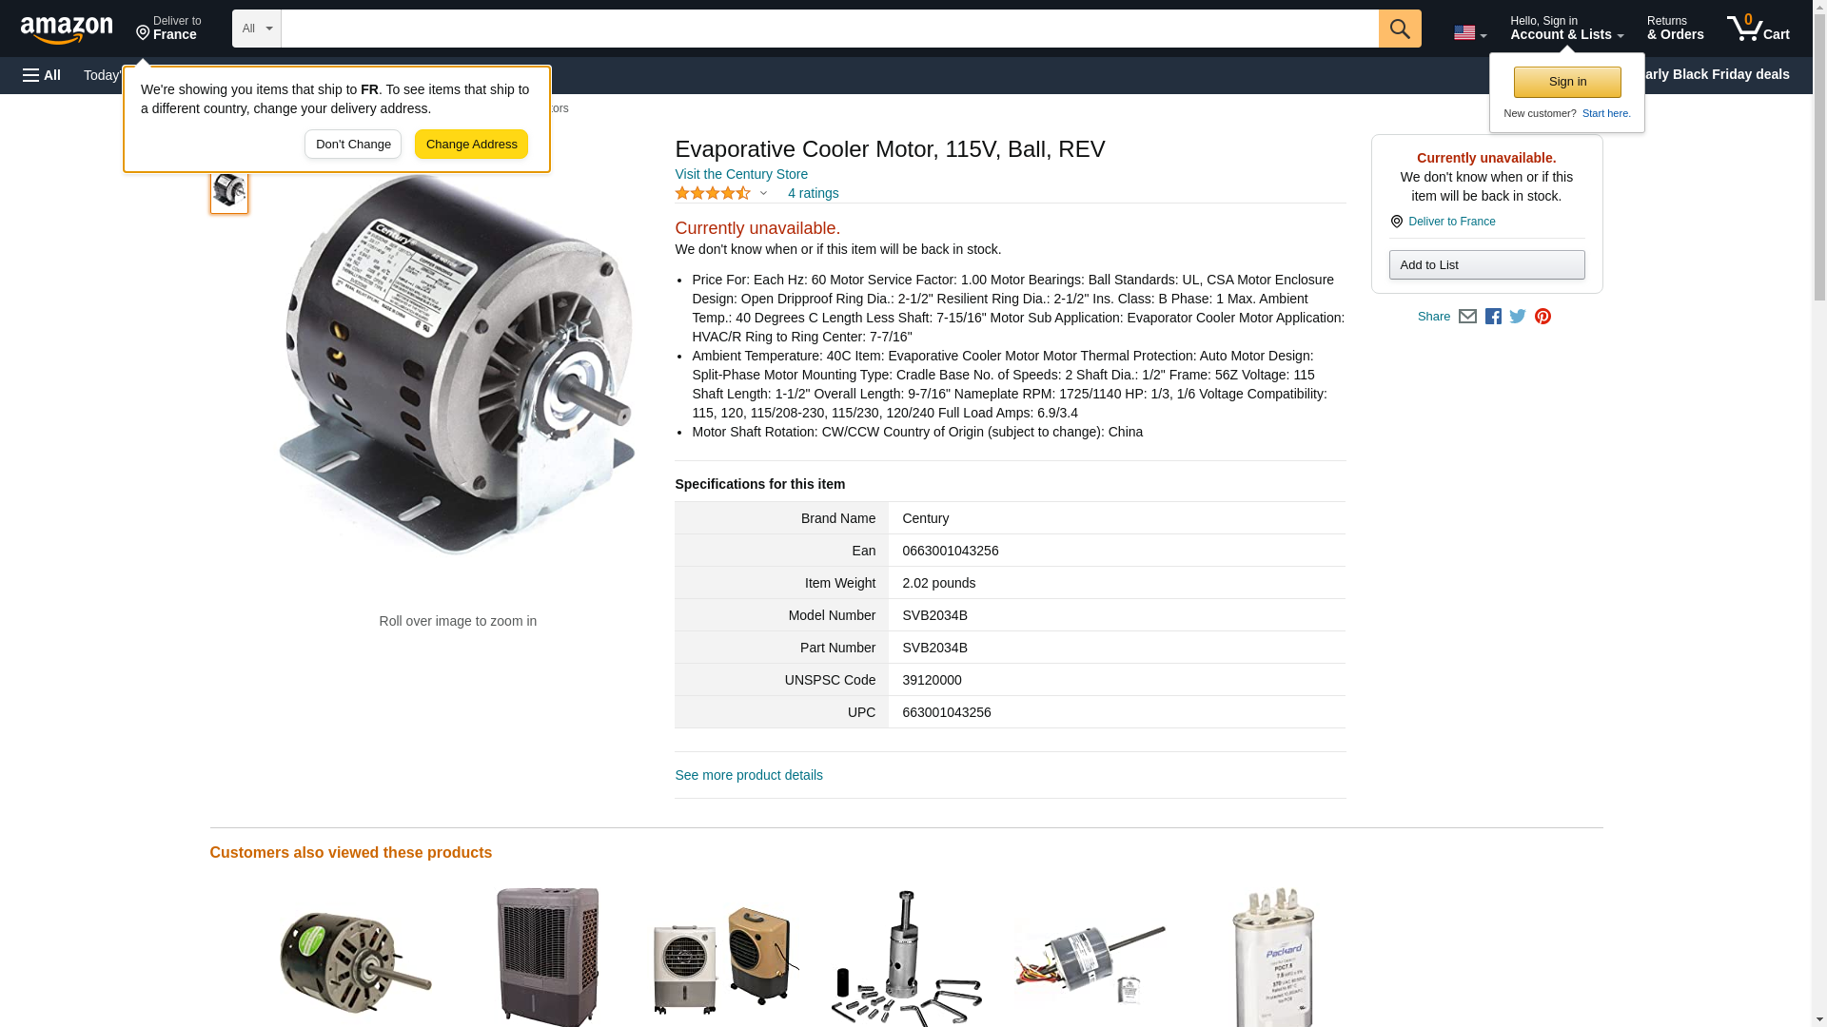
Task: Expand the star rating breakdown arrow
Action: point(763,194)
